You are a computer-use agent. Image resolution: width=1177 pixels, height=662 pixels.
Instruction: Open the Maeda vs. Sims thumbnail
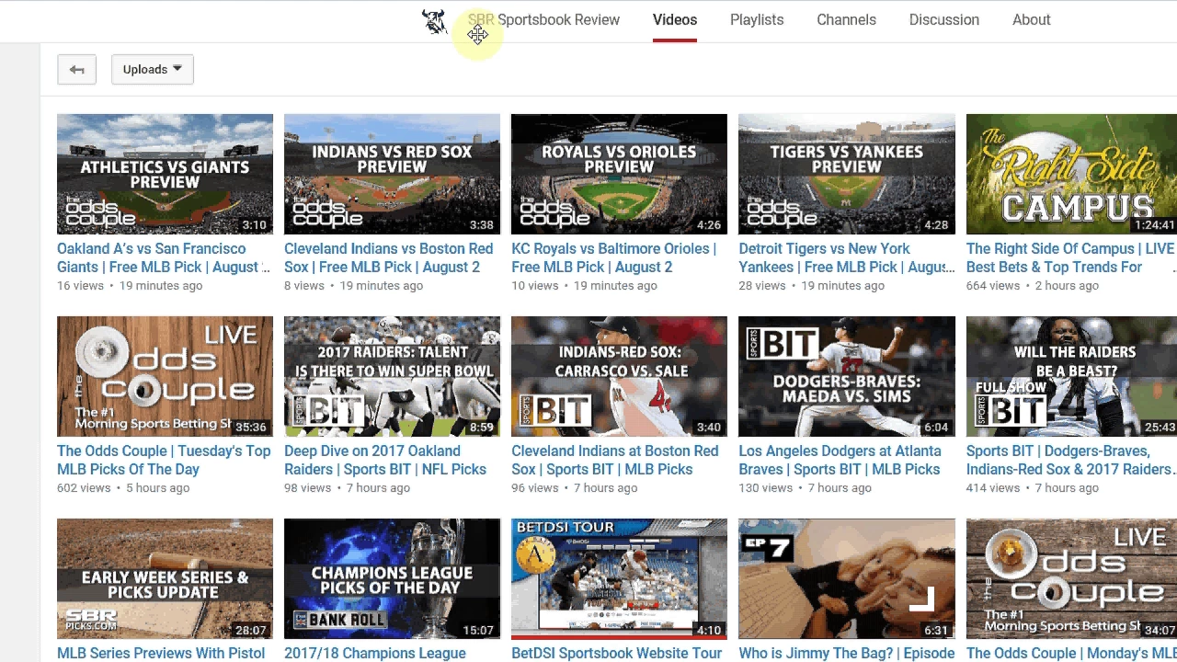pos(847,376)
